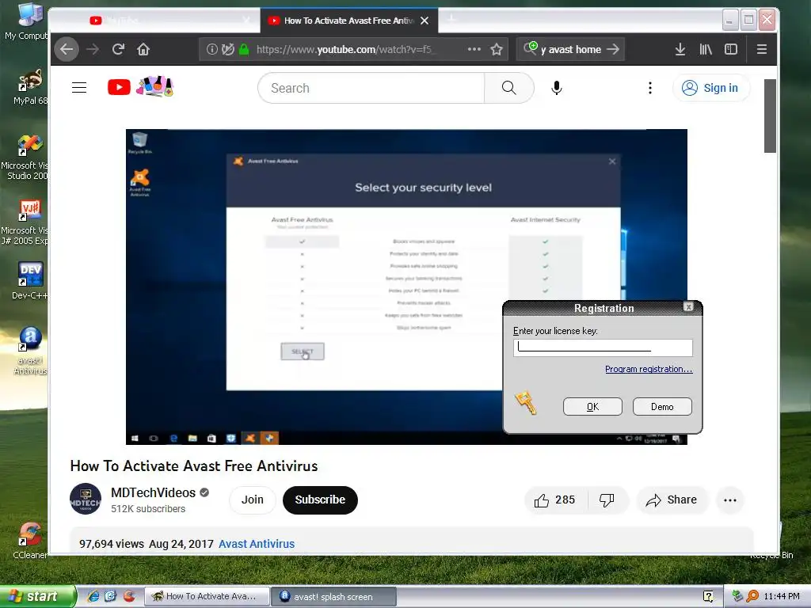Switch to avast! splash screen taskbar item
This screenshot has width=811, height=608.
[x=334, y=597]
